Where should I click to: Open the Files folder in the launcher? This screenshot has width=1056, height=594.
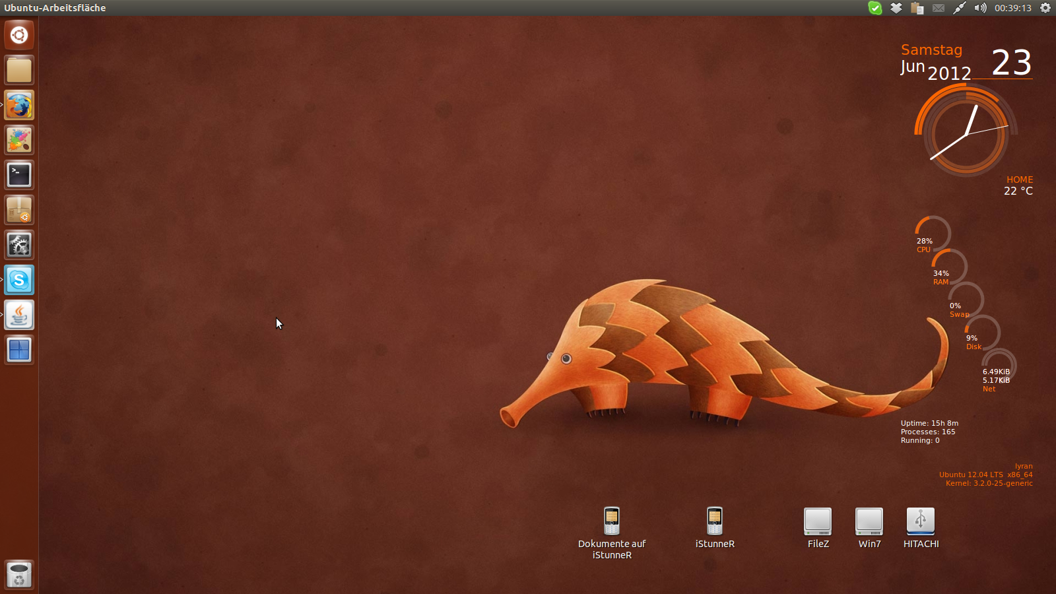click(19, 70)
